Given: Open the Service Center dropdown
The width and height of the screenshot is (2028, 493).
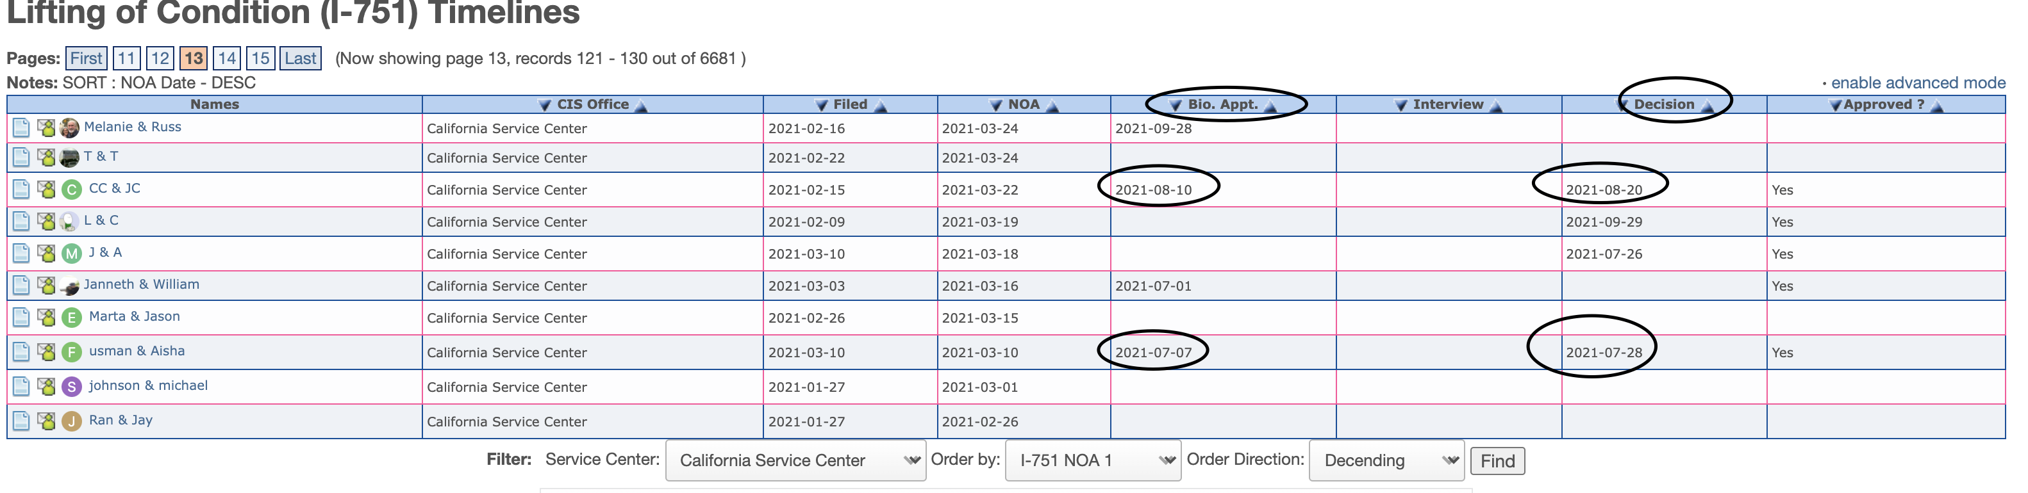Looking at the screenshot, I should coord(796,460).
